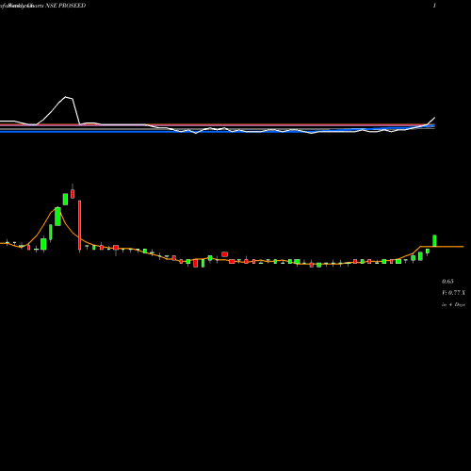Click the 'V: 0.77 N' volume text
This screenshot has width=471, height=471.
[x=453, y=293]
